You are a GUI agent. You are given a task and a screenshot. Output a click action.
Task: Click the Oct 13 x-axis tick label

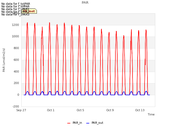140,110
